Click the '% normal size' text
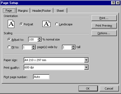Viewport: 121px width, 94px height. (x=51, y=39)
